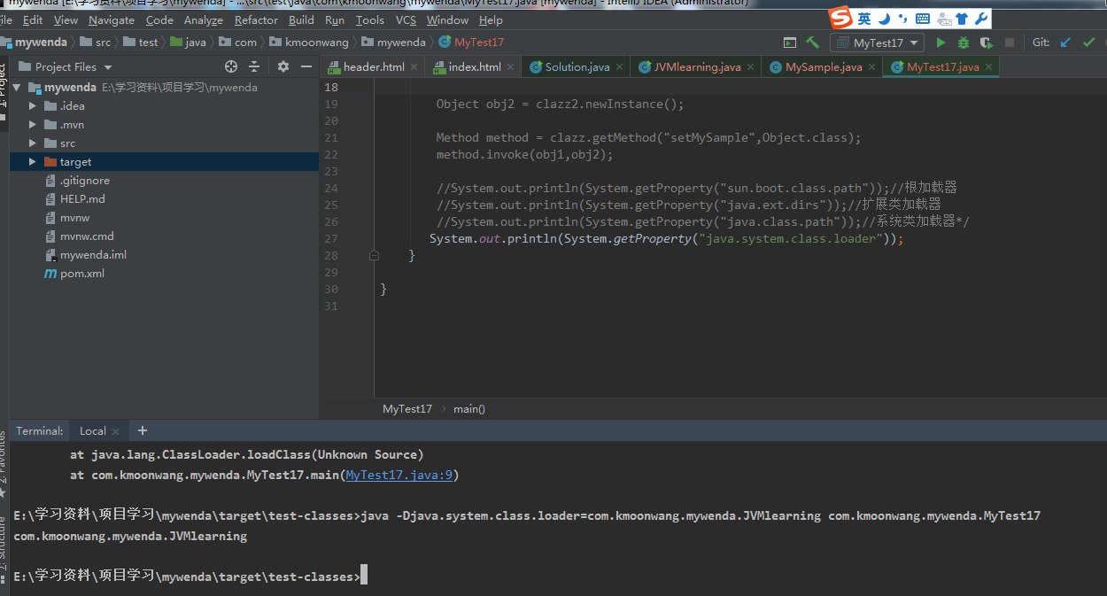Viewport: 1107px width, 596px height.
Task: Close the JVMlearning.java editor tab
Action: pos(751,67)
